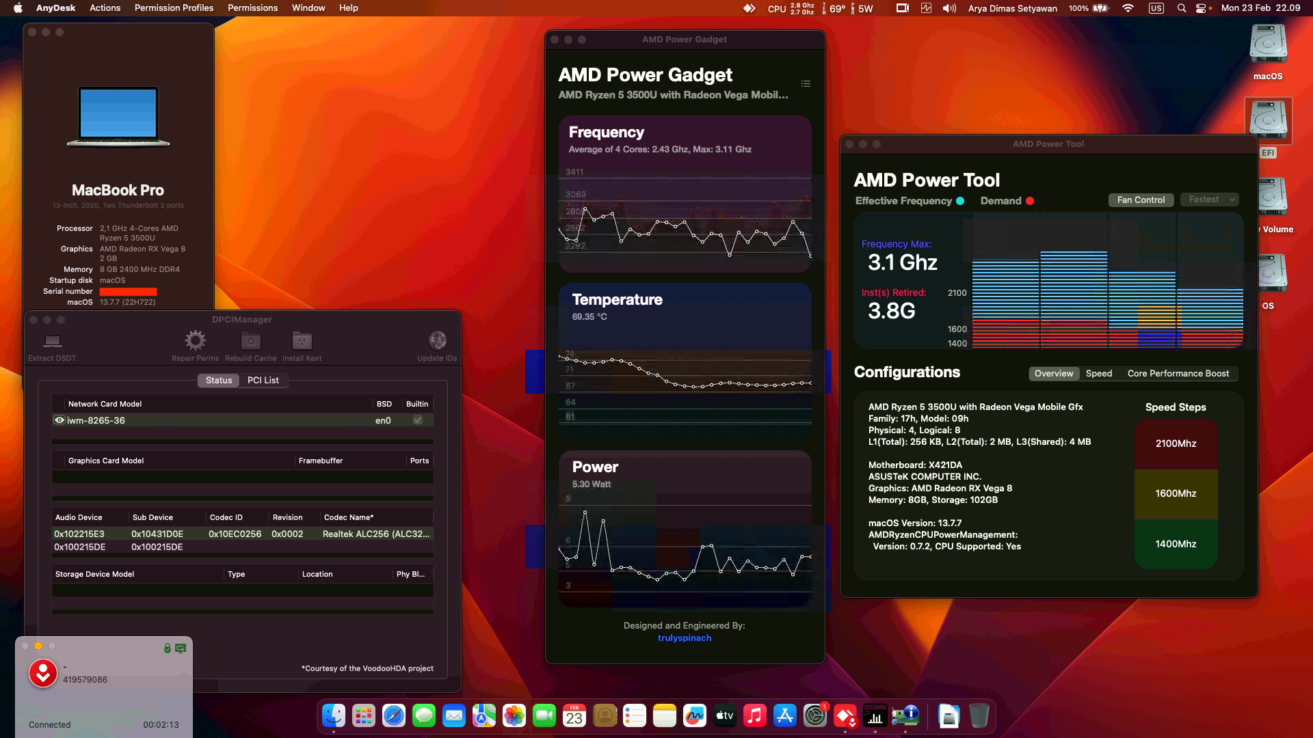Viewport: 1313px width, 738px height.
Task: Click the 1400Mhz speed step
Action: point(1176,544)
